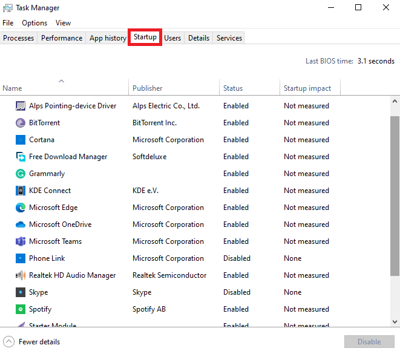Select the Grammarly entry name
The width and height of the screenshot is (400, 354).
(47, 174)
